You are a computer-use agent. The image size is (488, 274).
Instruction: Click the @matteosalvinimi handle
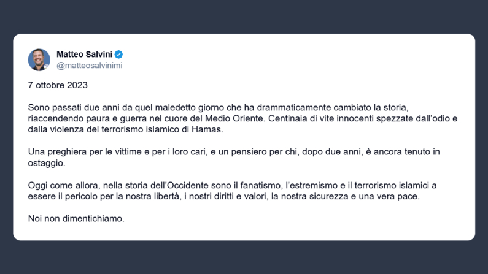click(x=89, y=66)
